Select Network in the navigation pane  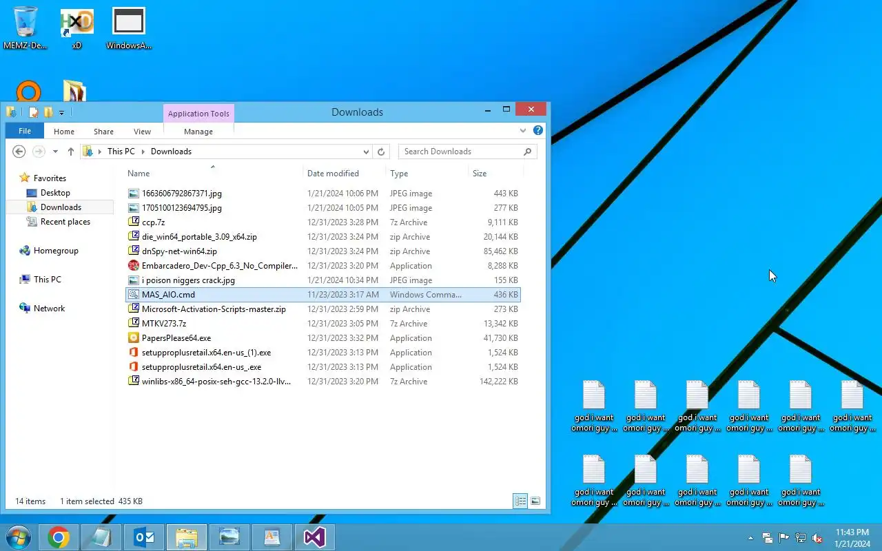click(49, 309)
